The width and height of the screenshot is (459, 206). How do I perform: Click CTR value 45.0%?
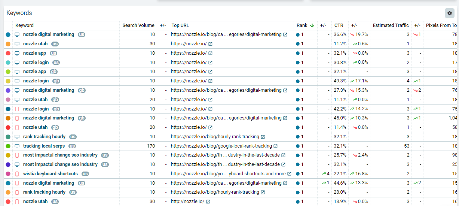(340, 118)
